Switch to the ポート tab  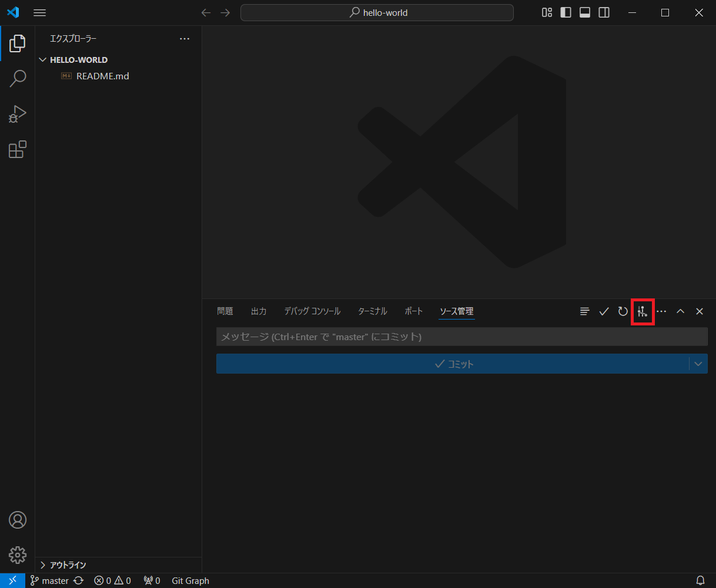[x=414, y=311]
